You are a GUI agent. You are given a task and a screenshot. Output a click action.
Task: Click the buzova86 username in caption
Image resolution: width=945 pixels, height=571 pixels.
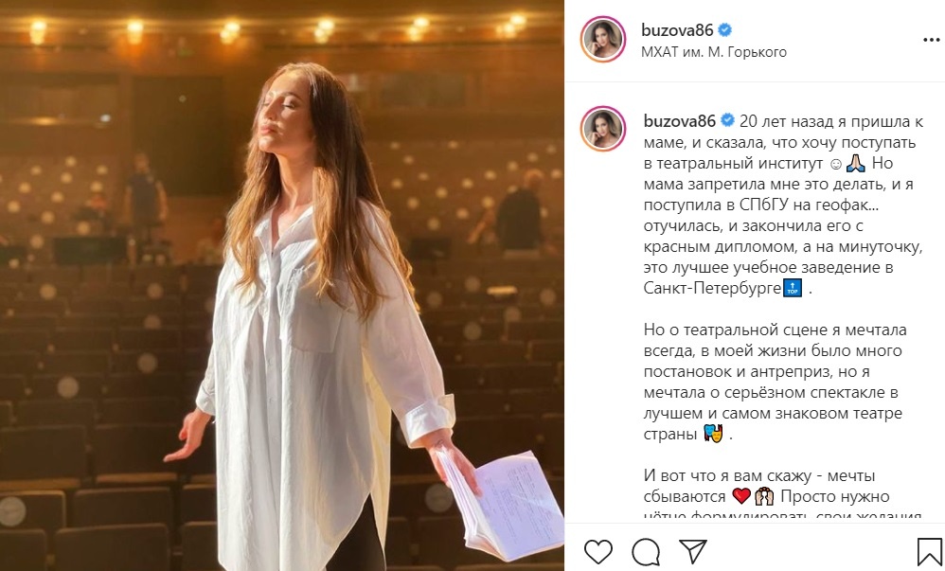coord(679,121)
